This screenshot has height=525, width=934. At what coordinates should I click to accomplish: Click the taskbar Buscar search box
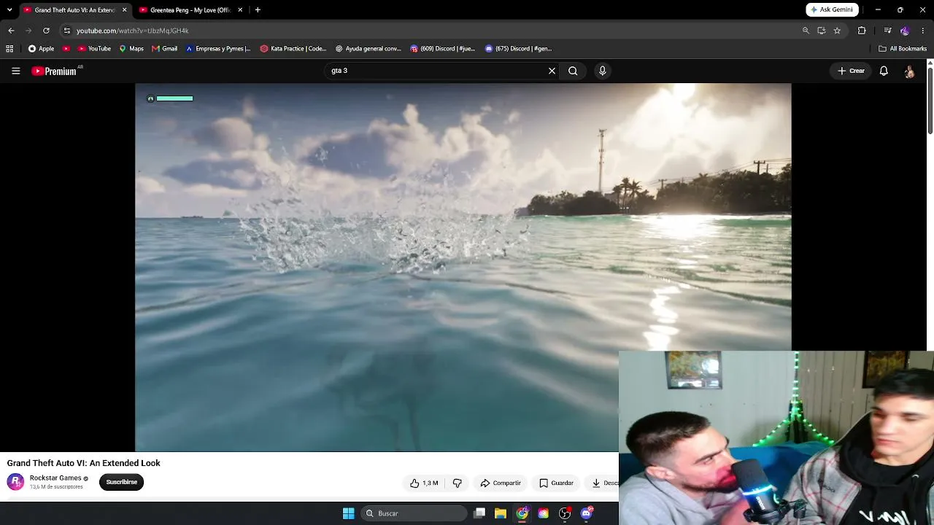tap(414, 513)
